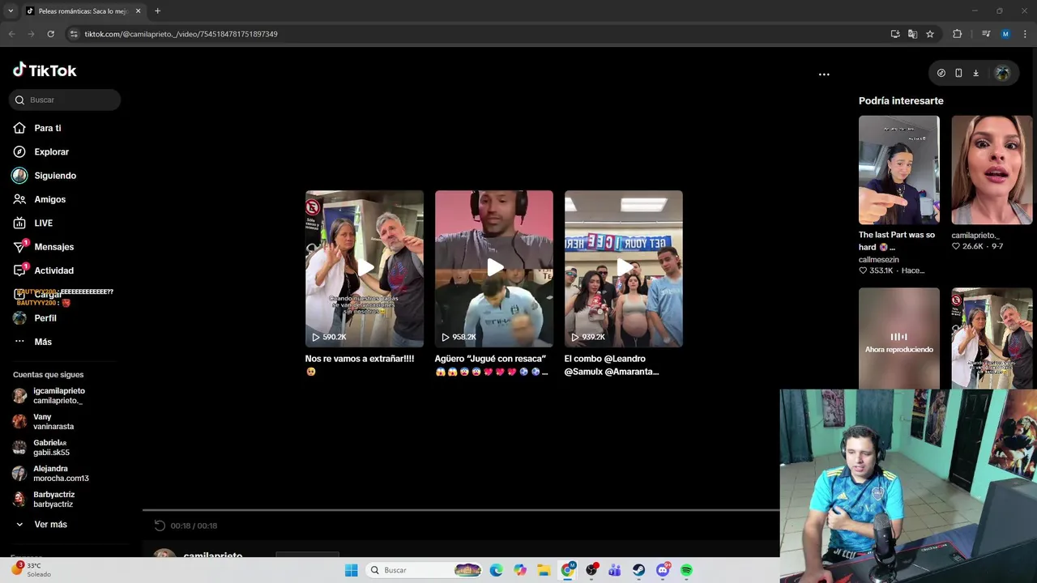Open Discord from the taskbar
This screenshot has width=1037, height=583.
click(663, 570)
